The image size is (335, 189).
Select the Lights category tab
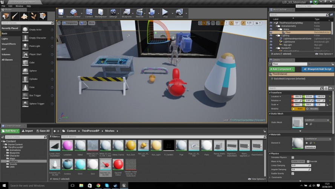5,39
